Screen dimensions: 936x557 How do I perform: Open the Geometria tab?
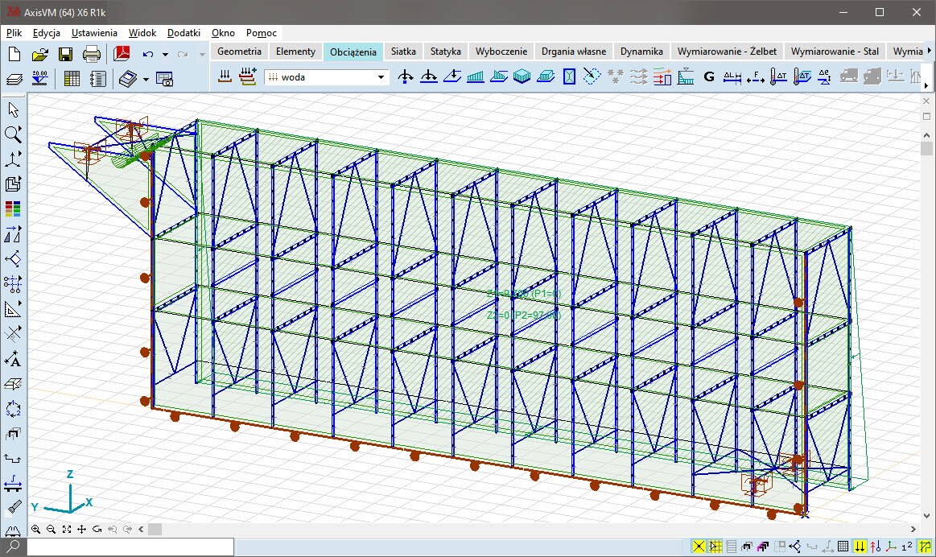coord(239,51)
